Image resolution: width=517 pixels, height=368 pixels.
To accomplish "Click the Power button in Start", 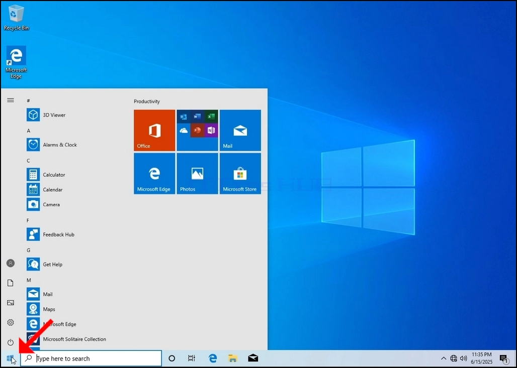I will [11, 342].
